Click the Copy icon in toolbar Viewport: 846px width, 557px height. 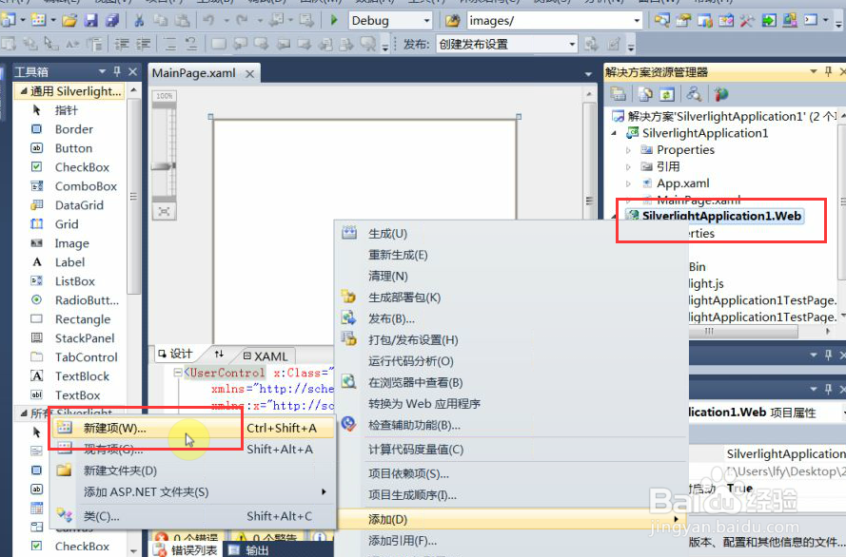160,21
